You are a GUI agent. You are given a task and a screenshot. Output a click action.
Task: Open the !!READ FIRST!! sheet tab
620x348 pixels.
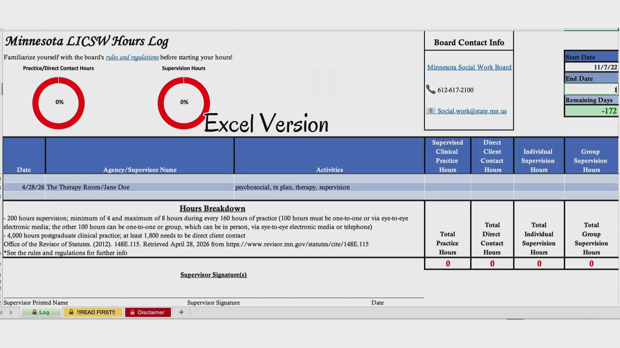pos(96,312)
